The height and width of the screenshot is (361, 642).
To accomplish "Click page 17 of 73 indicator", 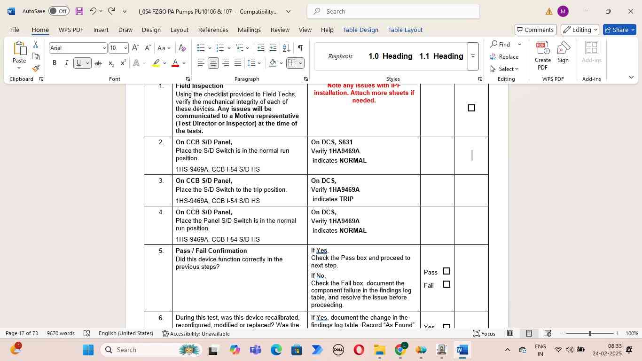I will [22, 333].
